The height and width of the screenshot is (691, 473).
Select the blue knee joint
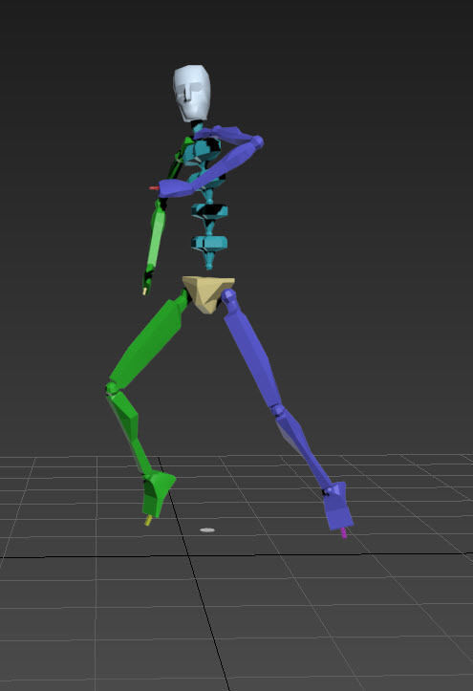(x=277, y=410)
